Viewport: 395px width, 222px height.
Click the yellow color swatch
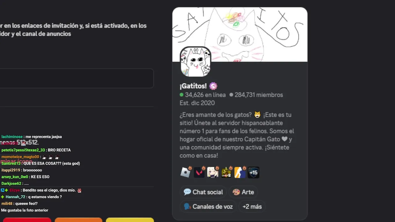tap(130, 220)
